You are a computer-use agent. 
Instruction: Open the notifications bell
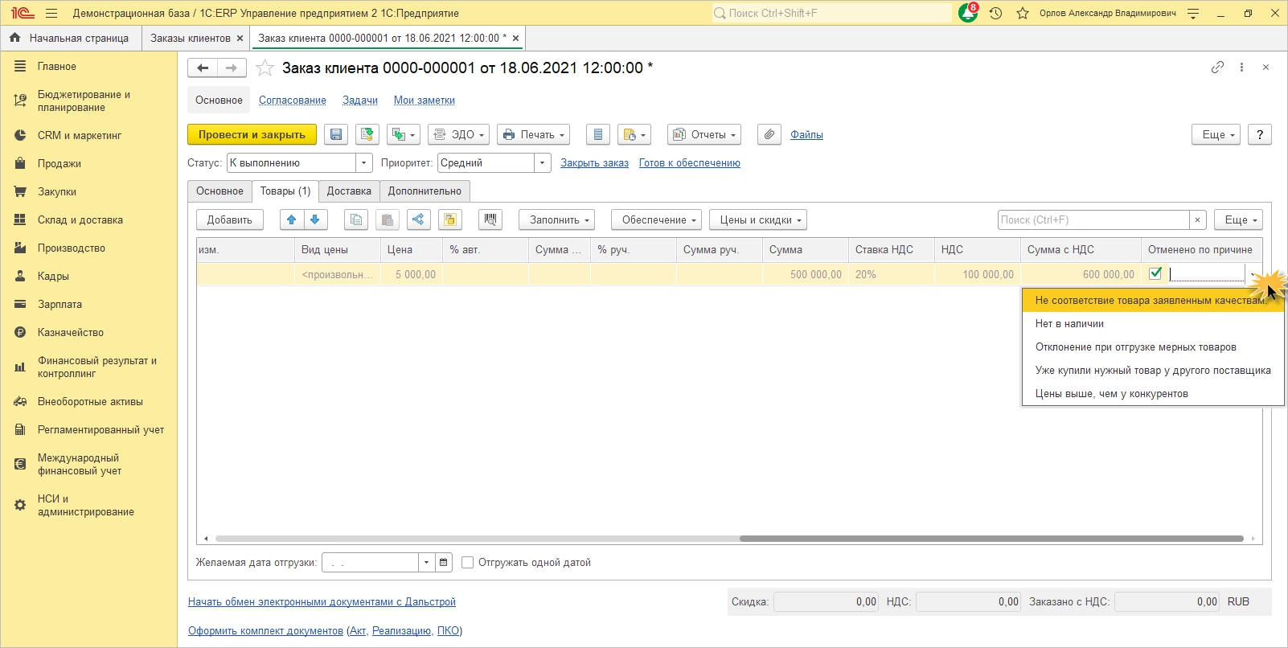968,13
